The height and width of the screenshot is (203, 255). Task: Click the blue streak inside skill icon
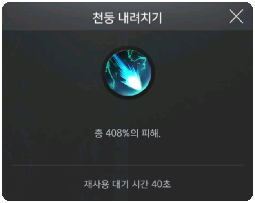pos(120,66)
